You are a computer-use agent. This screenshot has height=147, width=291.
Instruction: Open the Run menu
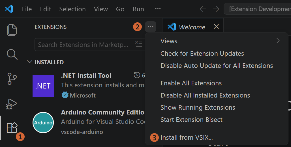[138, 9]
